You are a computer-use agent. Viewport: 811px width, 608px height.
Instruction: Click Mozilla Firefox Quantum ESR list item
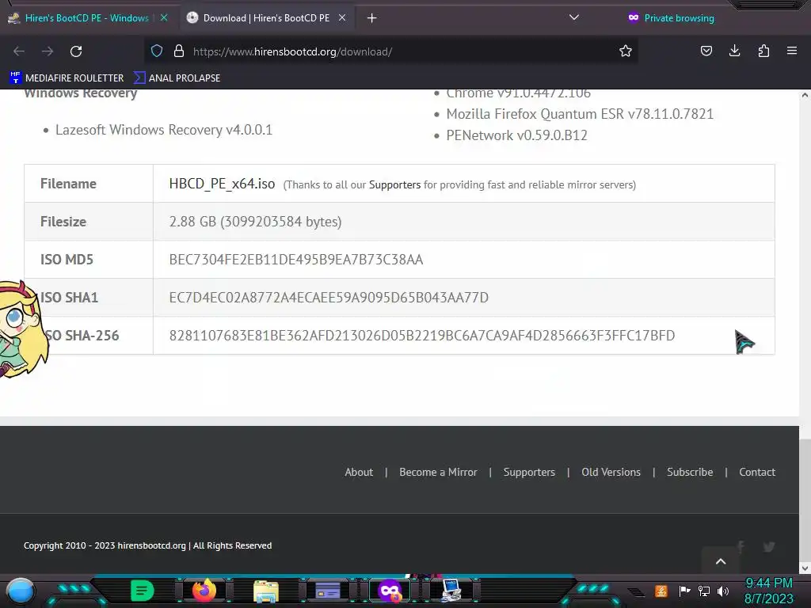point(580,114)
